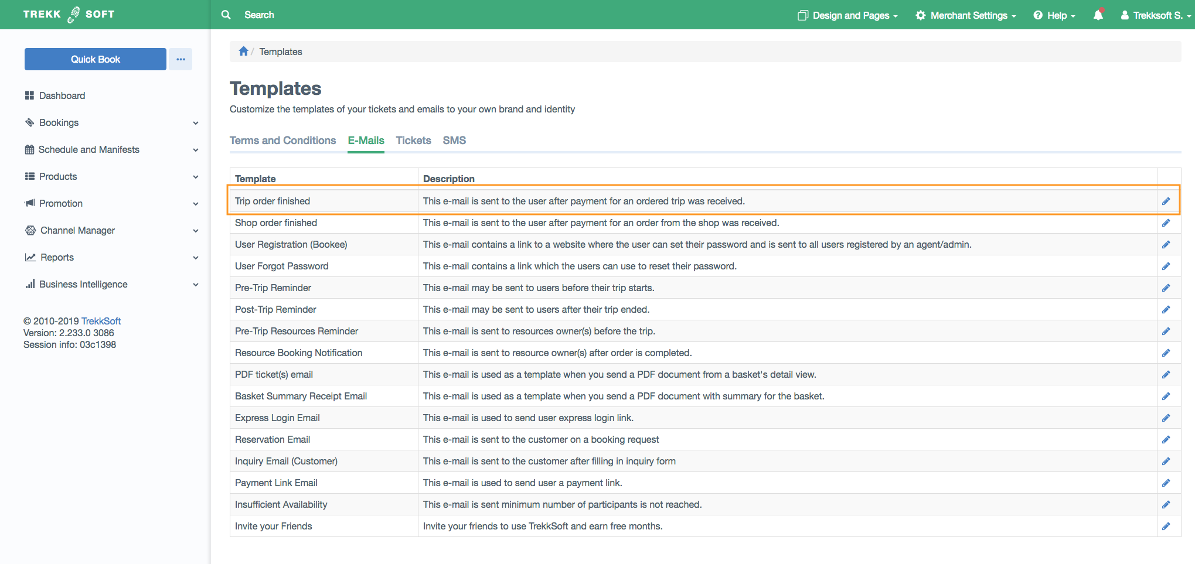Click the Business Intelligence bars icon
This screenshot has width=1195, height=564.
coord(30,284)
